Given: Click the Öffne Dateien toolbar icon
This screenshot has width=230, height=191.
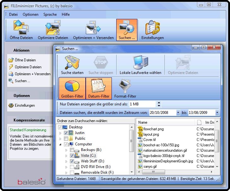Looking at the screenshot, I should (x=21, y=28).
